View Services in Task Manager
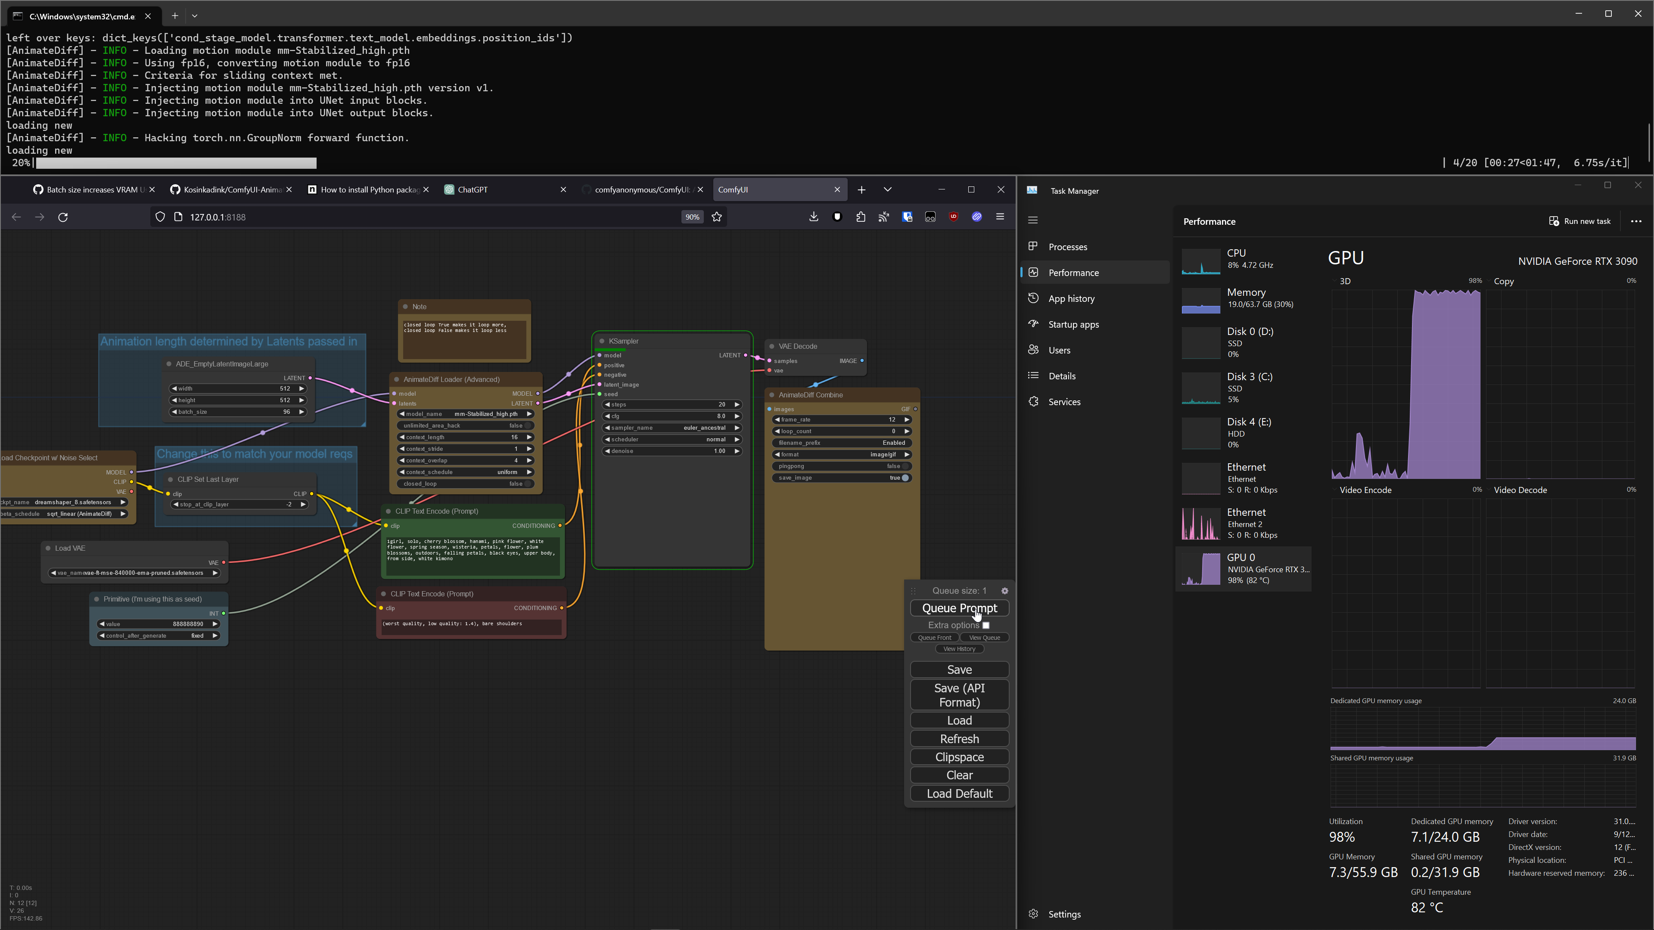1654x930 pixels. (x=1064, y=402)
